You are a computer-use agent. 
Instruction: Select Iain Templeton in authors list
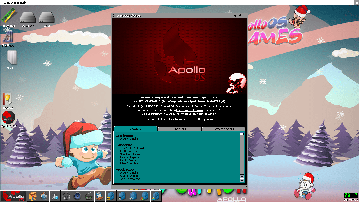coord(130,179)
